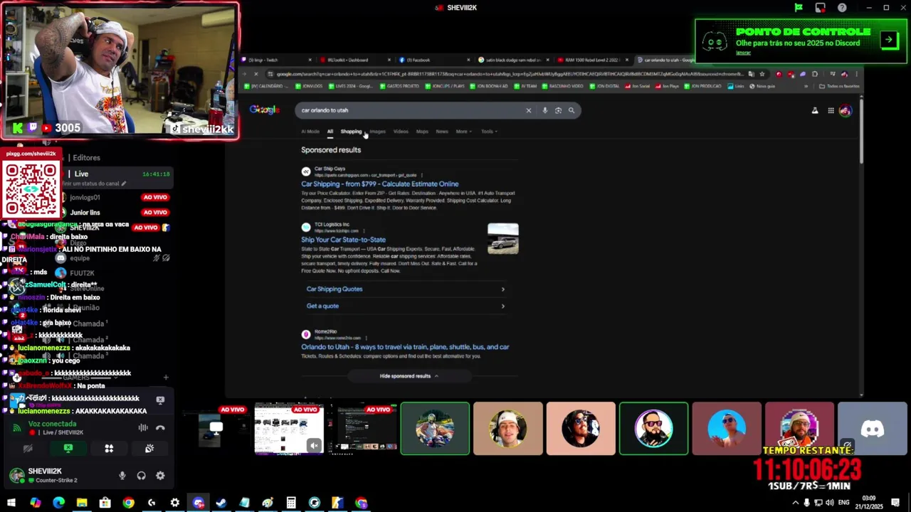Open File Explorer from taskbar
This screenshot has height=512, width=911.
tap(82, 503)
